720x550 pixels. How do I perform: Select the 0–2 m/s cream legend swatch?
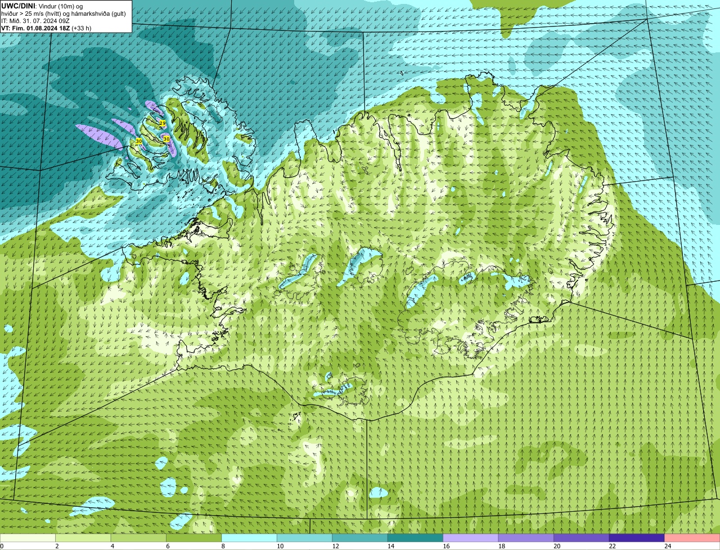tap(28, 538)
